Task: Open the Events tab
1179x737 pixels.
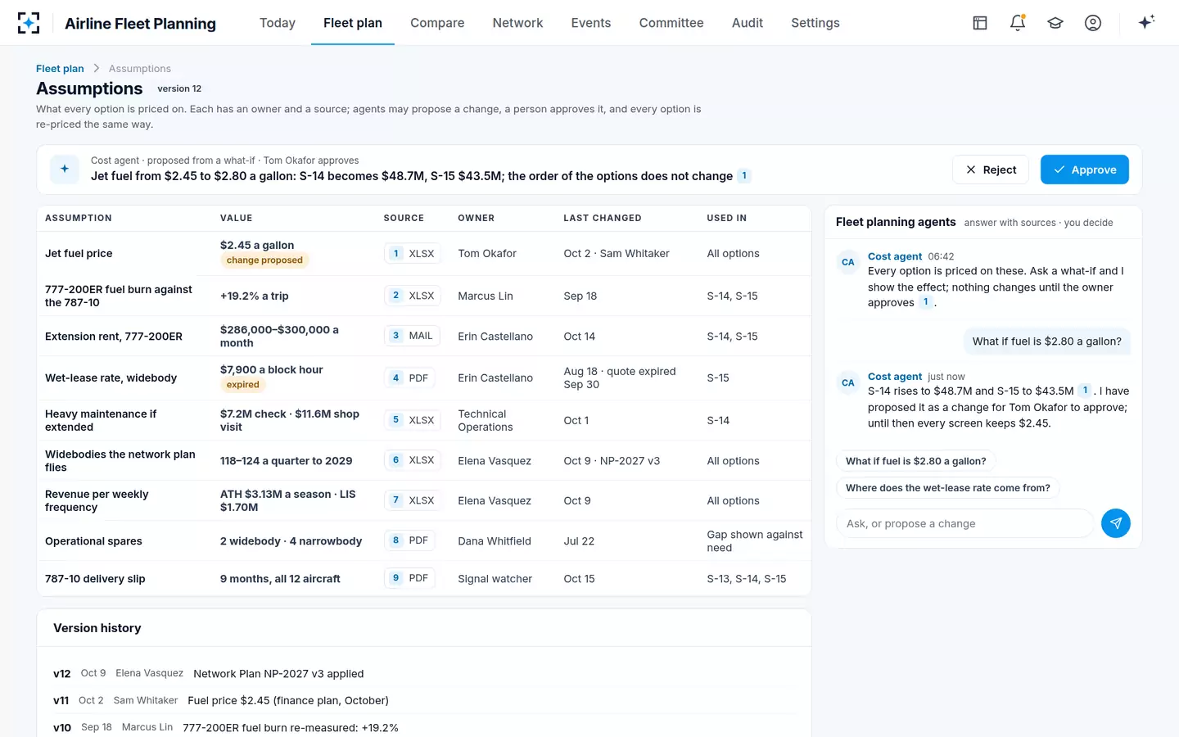Action: point(591,23)
